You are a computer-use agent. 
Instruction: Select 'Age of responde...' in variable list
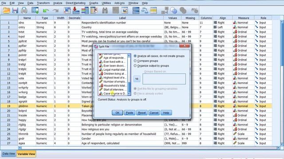coord(112,58)
